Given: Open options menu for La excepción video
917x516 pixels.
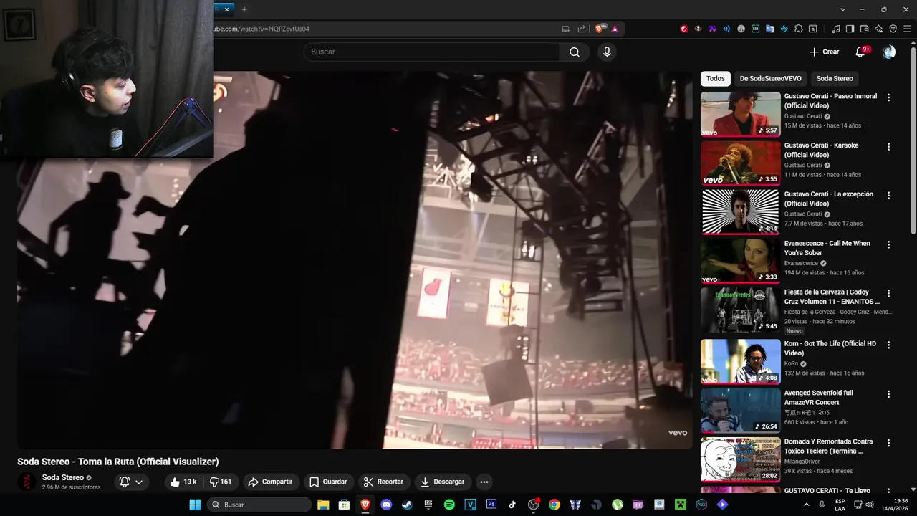Looking at the screenshot, I should (x=889, y=196).
